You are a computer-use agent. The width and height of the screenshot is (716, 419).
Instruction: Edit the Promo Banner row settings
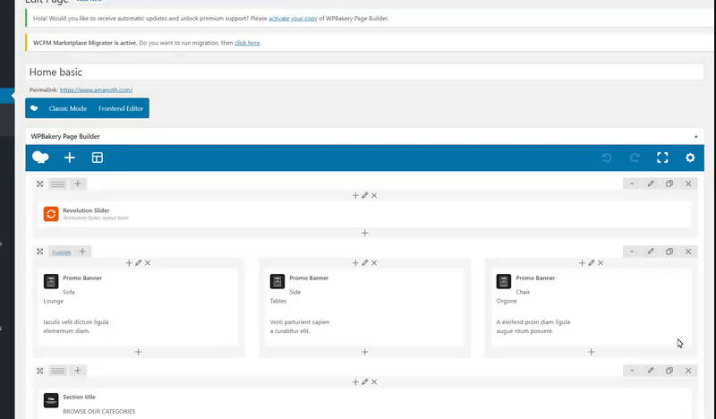(x=651, y=252)
